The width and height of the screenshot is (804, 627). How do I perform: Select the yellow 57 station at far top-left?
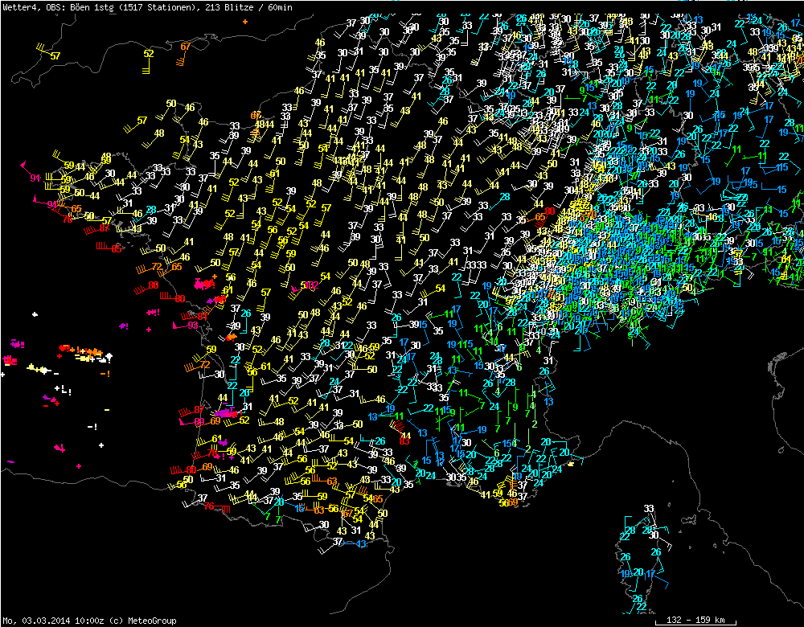[x=55, y=56]
